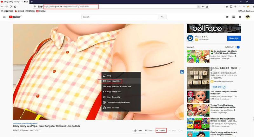This screenshot has height=137, width=254.
Task: Open the #looloonurseryrhymes hashtag link
Action: 29,123
